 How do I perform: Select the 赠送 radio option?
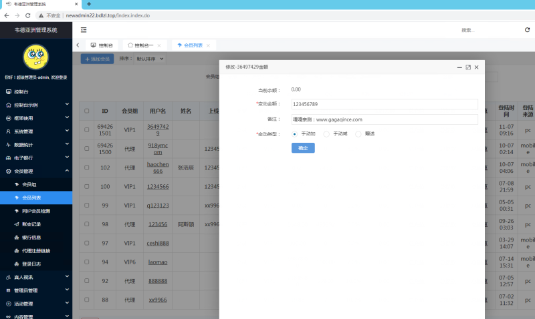coord(358,133)
